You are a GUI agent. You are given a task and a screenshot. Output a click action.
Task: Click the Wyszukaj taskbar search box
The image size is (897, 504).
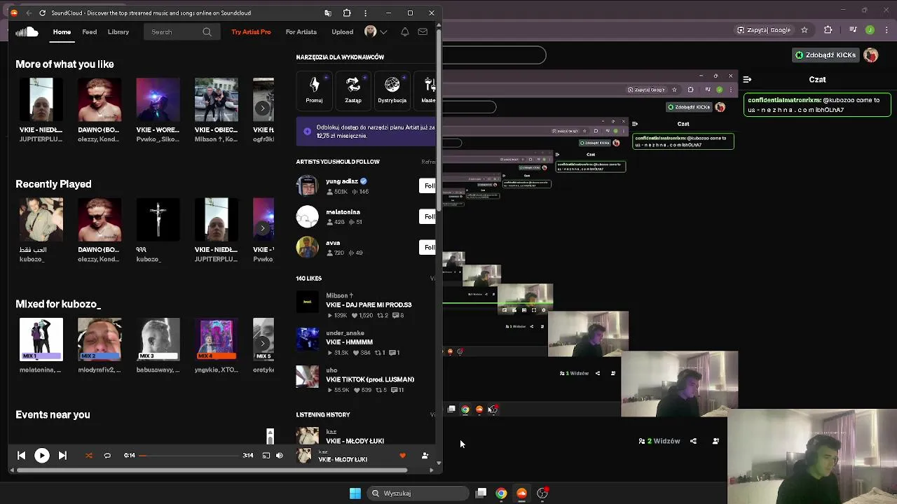point(419,493)
